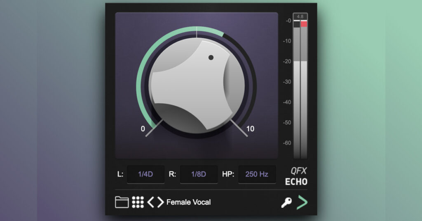The image size is (422, 221).
Task: Click the large echo amount knob
Action: pyautogui.click(x=197, y=86)
